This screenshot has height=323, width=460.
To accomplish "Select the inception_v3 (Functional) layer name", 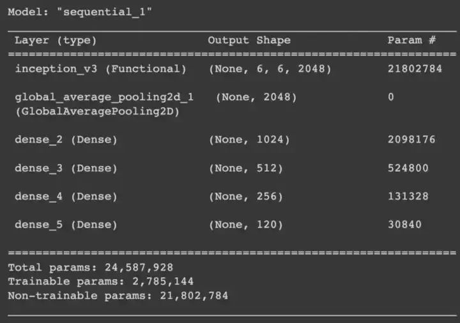I will coord(100,69).
